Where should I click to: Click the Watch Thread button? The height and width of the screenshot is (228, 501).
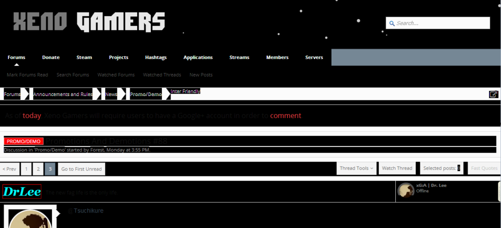click(x=397, y=168)
